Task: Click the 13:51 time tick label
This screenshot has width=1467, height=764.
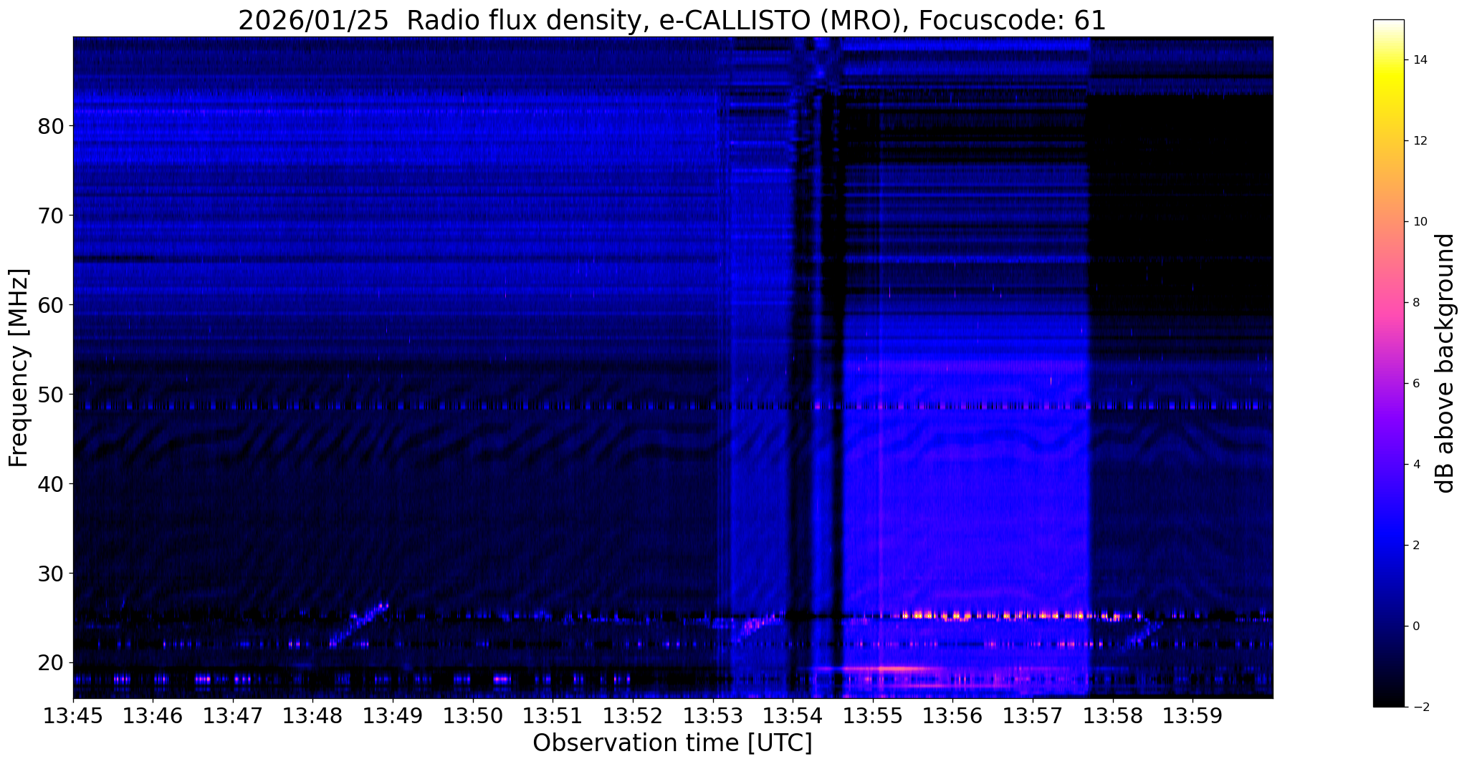Action: [553, 716]
